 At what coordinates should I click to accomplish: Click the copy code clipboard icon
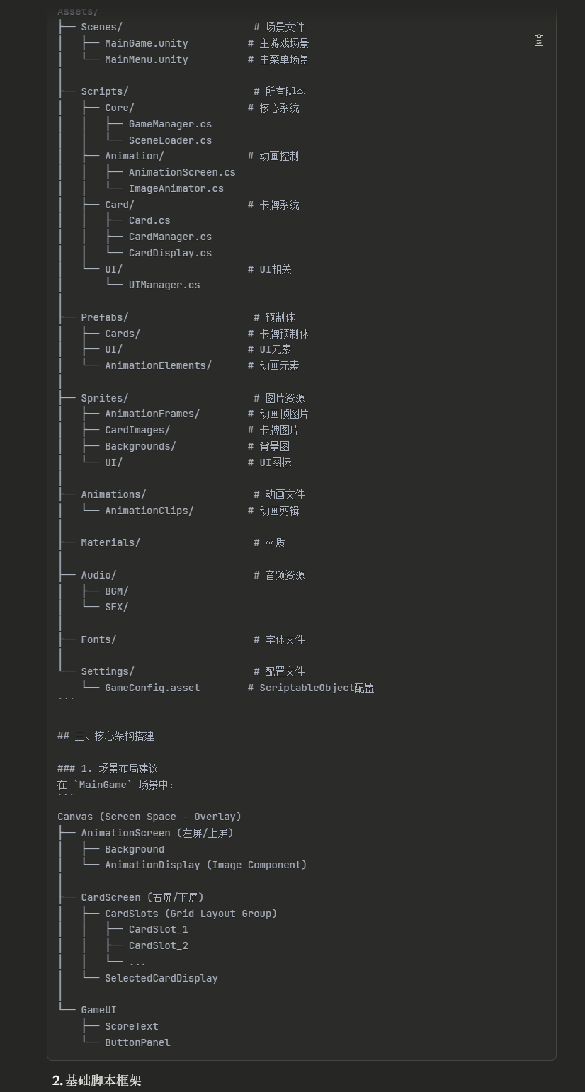coord(539,40)
